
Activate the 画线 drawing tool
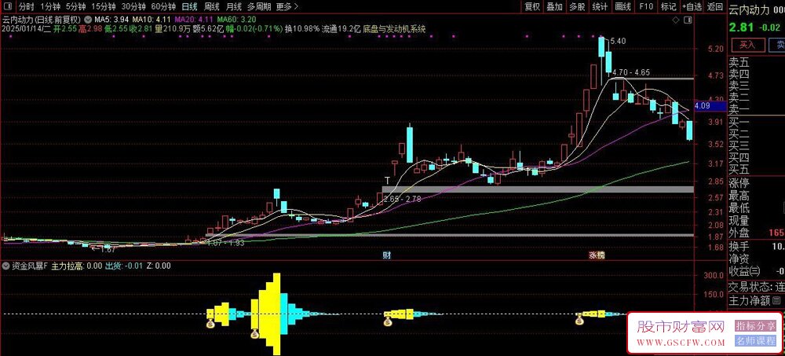[623, 6]
